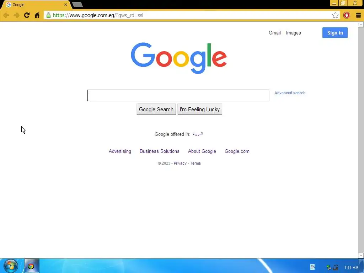Viewport: 364px width, 273px height.
Task: Close the Google tab with its X
Action: pyautogui.click(x=66, y=4)
